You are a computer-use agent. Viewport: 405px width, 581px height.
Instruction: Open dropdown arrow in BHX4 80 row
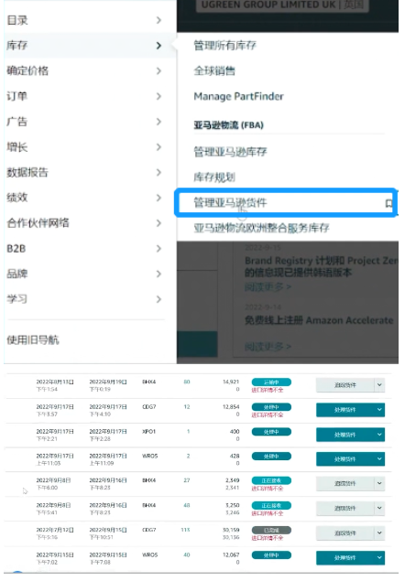click(379, 385)
